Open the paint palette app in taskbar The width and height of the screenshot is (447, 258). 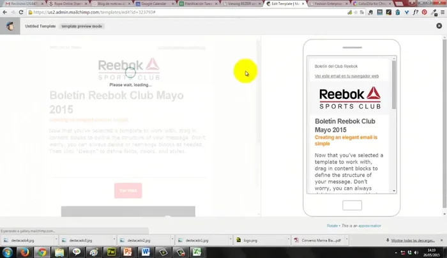pos(94,252)
